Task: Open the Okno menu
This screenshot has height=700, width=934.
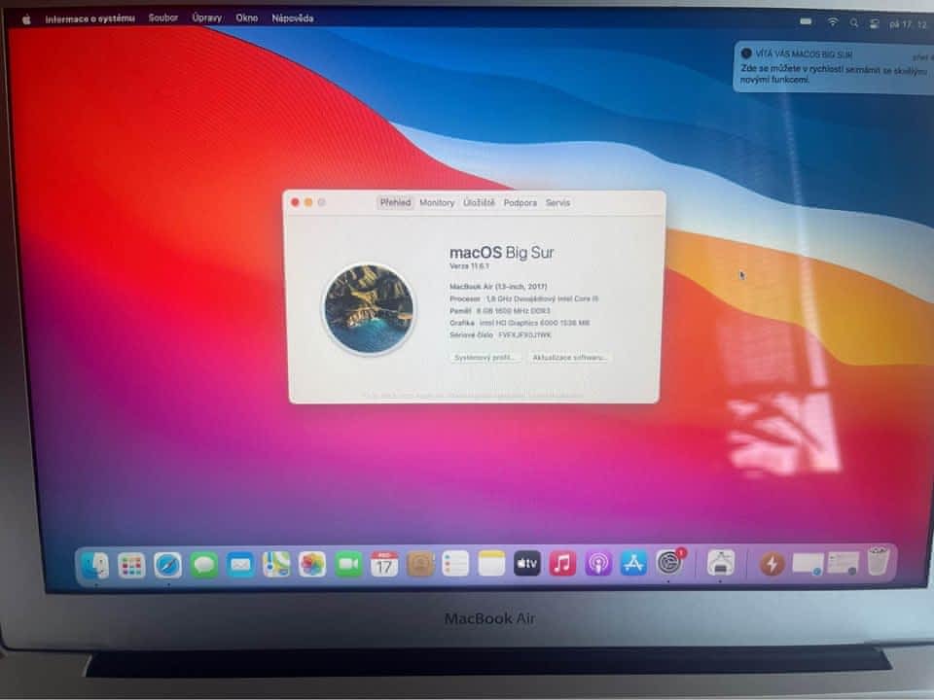Action: [246, 18]
